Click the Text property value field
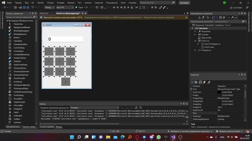 tap(231, 113)
